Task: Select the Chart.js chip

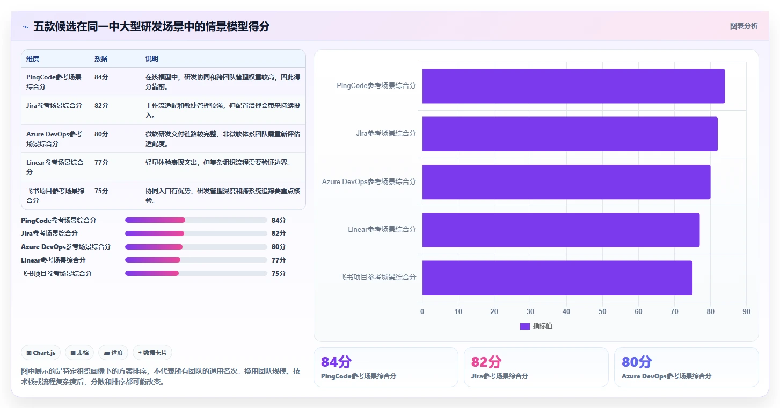Action: tap(41, 353)
